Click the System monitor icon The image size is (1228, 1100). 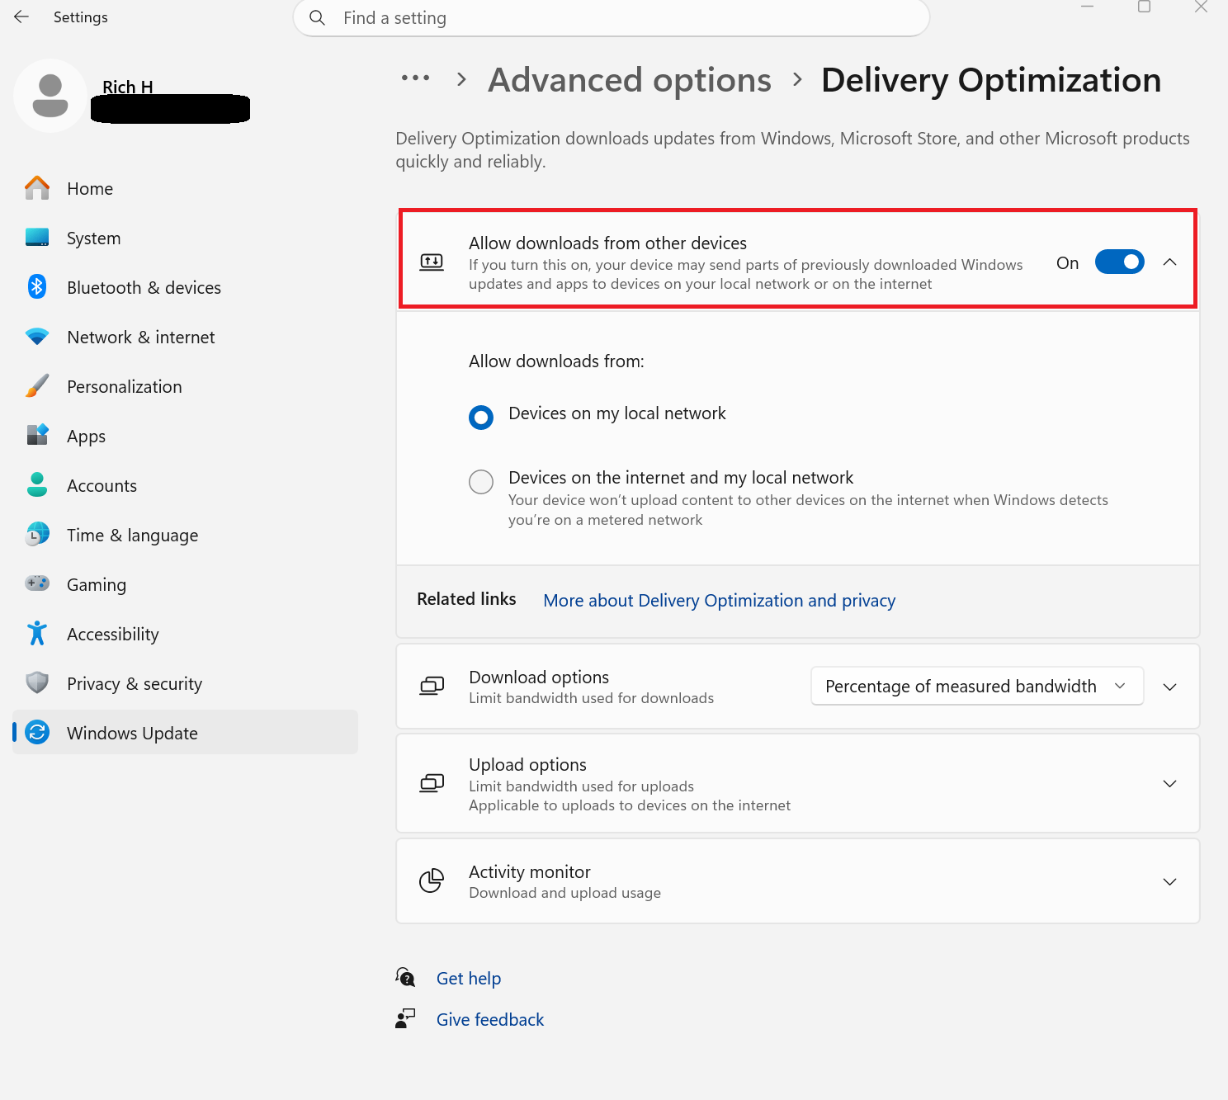(37, 238)
